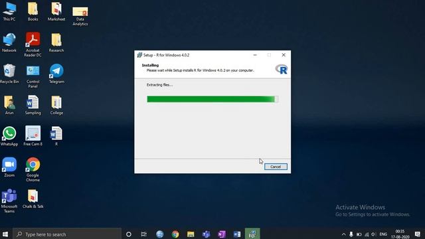Launch WhatsApp from the desktop
The image size is (425, 239).
click(9, 136)
